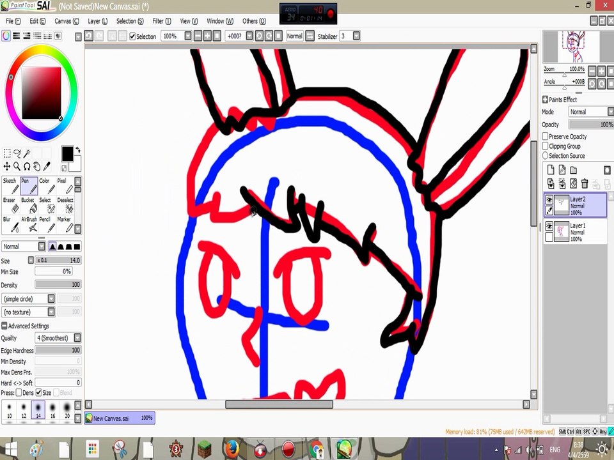
Task: Select the Eyedropper color picker tool
Action: pyautogui.click(x=47, y=167)
